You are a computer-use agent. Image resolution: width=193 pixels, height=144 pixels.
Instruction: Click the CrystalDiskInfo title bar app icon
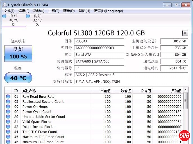[5, 5]
